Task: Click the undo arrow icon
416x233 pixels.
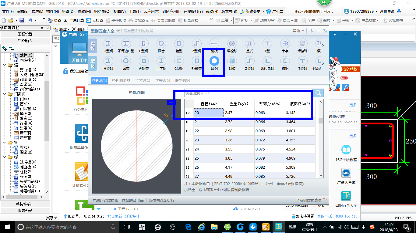Action: (x=30, y=20)
